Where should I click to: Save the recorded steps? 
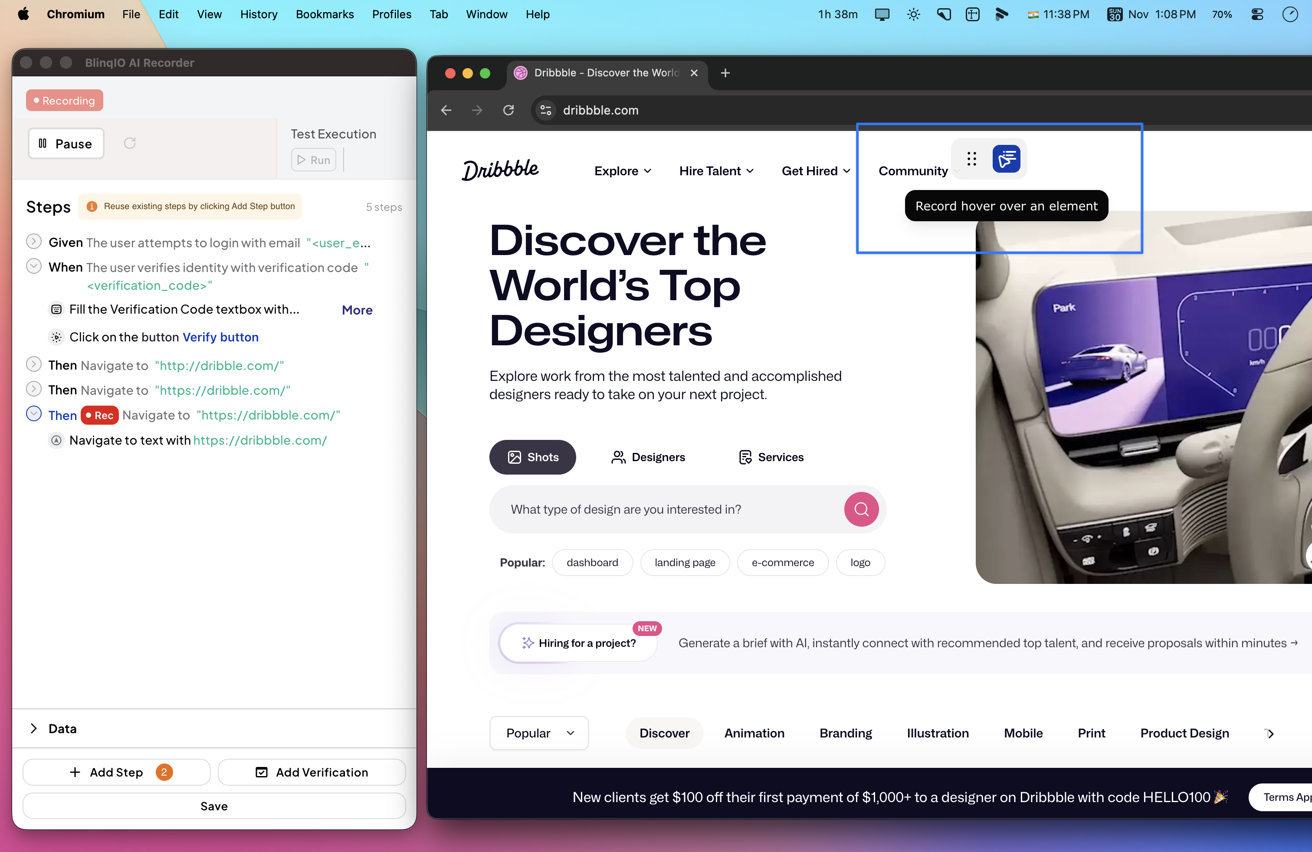click(214, 806)
